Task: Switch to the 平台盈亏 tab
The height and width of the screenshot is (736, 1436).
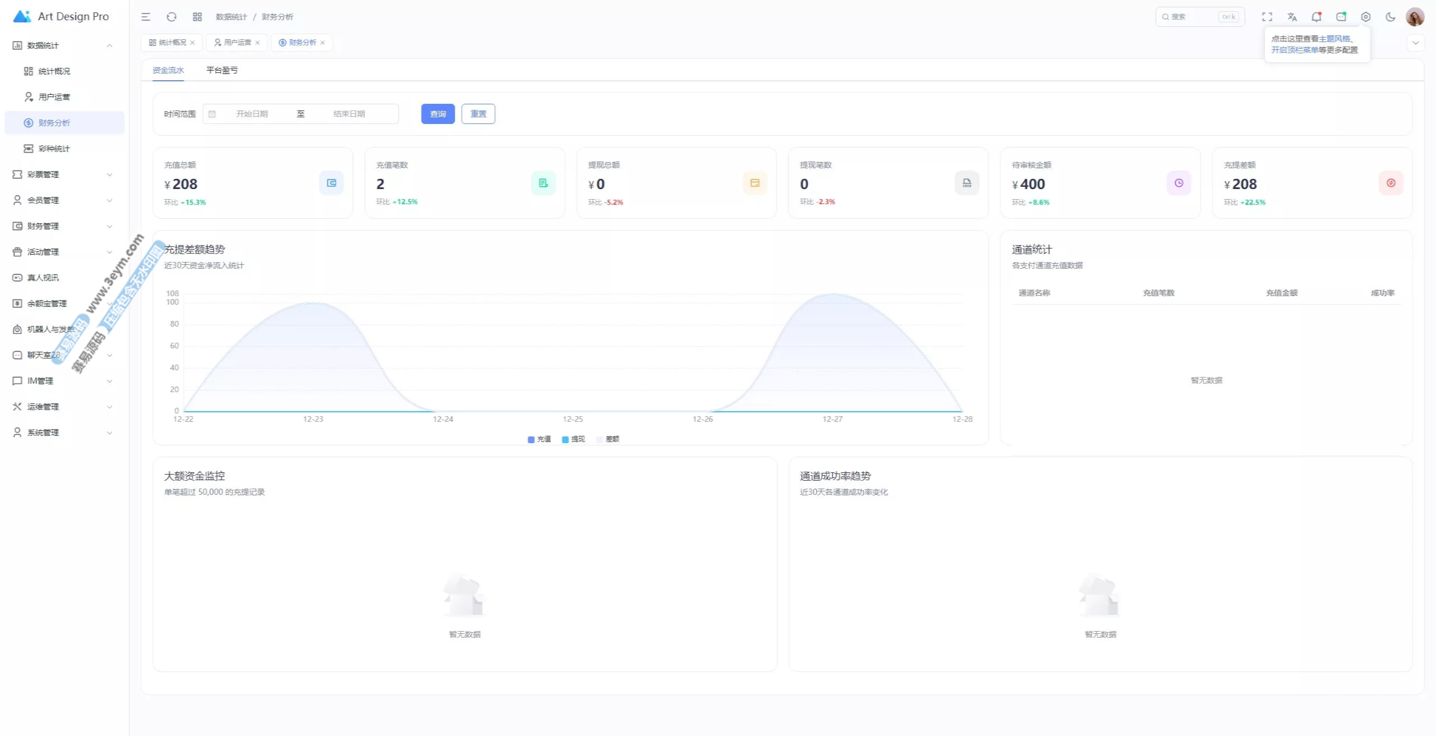Action: point(222,70)
